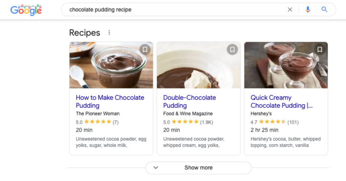Open How to Make Chocolate Pudding link
This screenshot has width=346, height=181.
(x=110, y=102)
